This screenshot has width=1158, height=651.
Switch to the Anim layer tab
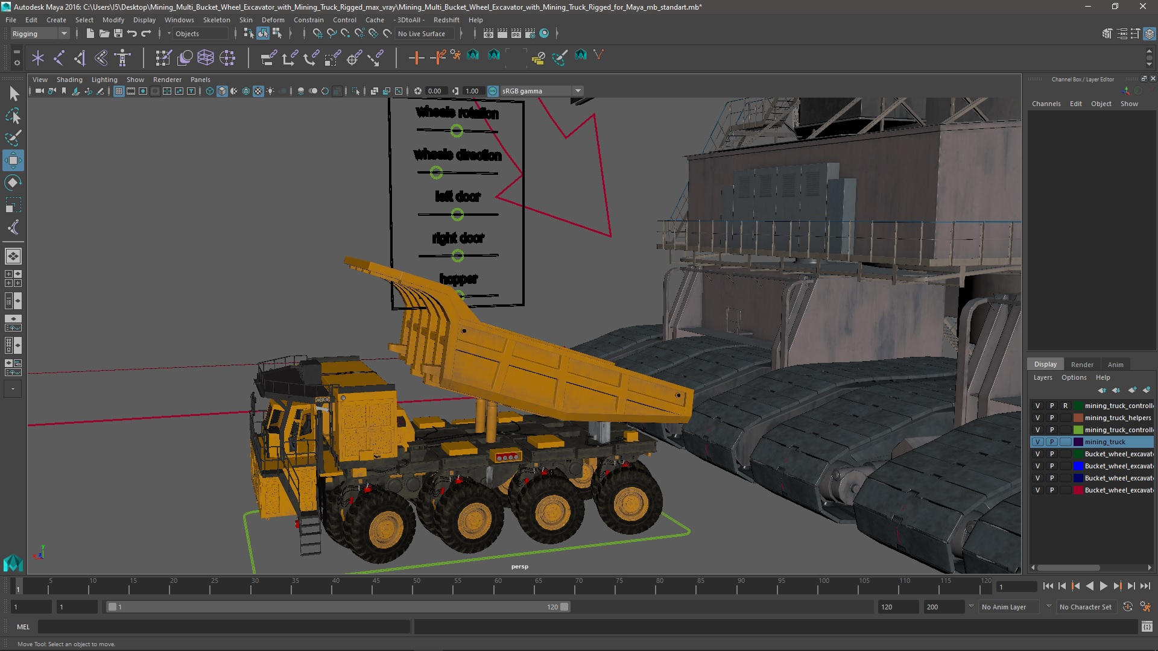[1116, 365]
